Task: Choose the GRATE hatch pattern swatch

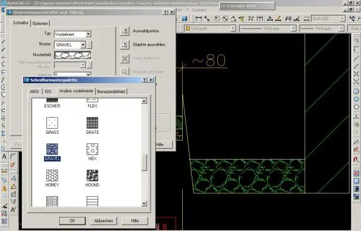Action: (x=93, y=123)
